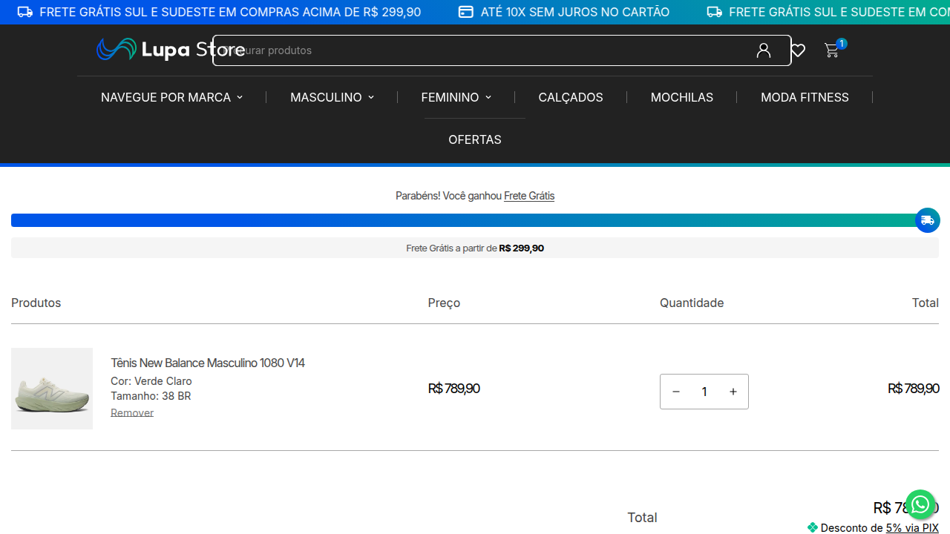This screenshot has width=950, height=534.
Task: Click the Frete Grátis underlined link
Action: point(529,196)
